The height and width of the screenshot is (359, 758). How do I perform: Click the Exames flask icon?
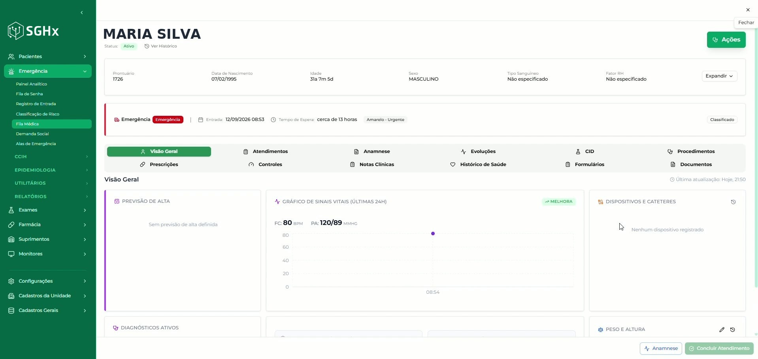[x=11, y=210]
